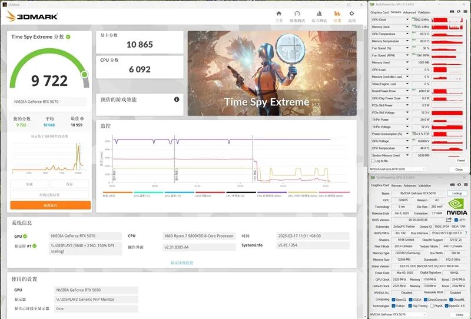Click refresh icon in GPU-Z Graphics Card window

coord(459,184)
